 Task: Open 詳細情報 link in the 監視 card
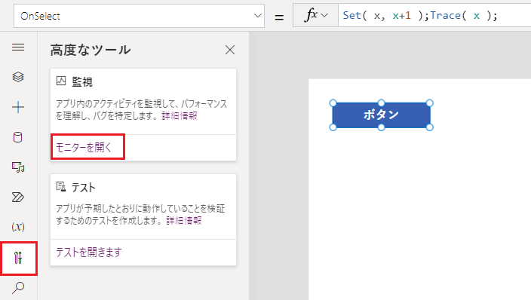pos(180,116)
